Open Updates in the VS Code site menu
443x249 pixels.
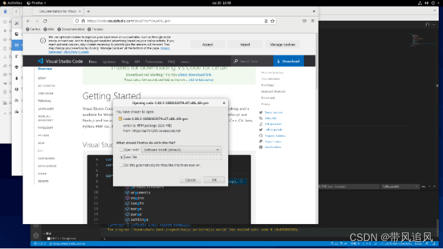(109, 61)
